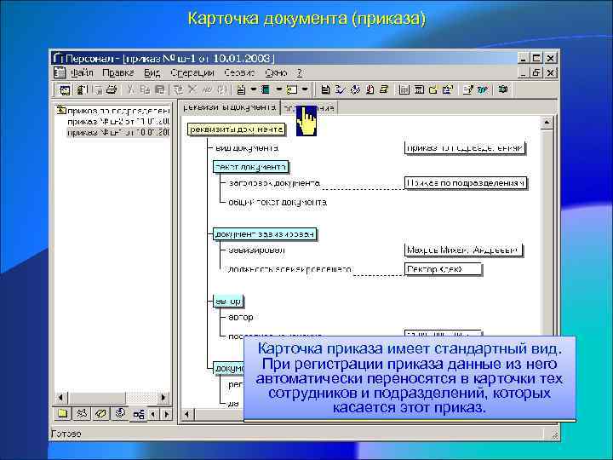Image resolution: width=613 pixels, height=460 pixels.
Task: Click the round globe-like icon in toolbar
Action: point(355,90)
